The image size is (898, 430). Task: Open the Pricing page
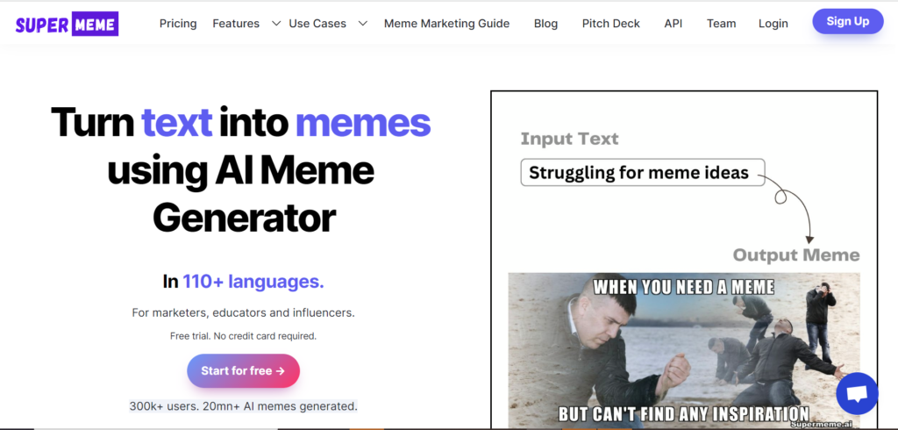[x=178, y=24]
